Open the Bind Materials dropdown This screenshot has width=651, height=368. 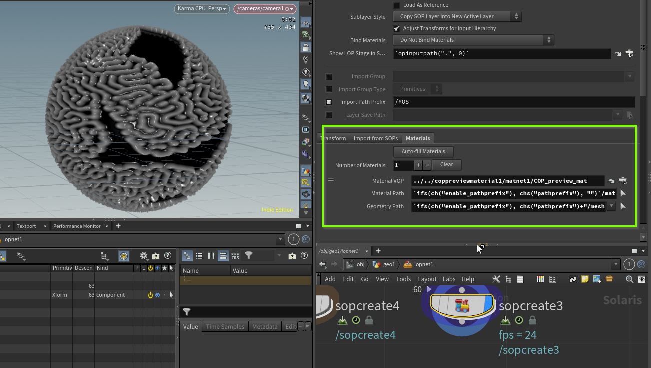click(474, 40)
